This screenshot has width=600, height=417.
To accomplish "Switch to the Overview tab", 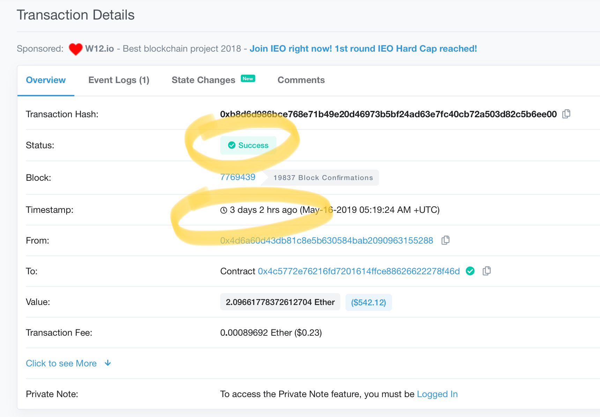I will point(46,80).
